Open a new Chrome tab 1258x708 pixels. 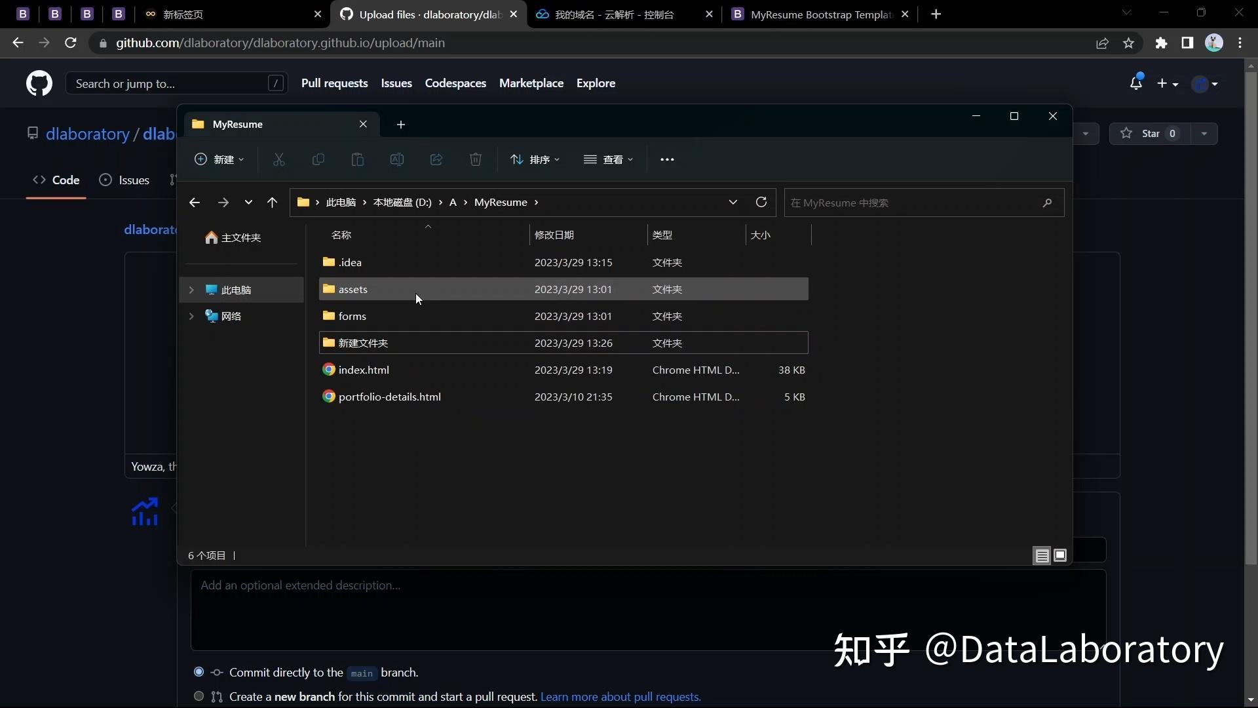point(936,14)
